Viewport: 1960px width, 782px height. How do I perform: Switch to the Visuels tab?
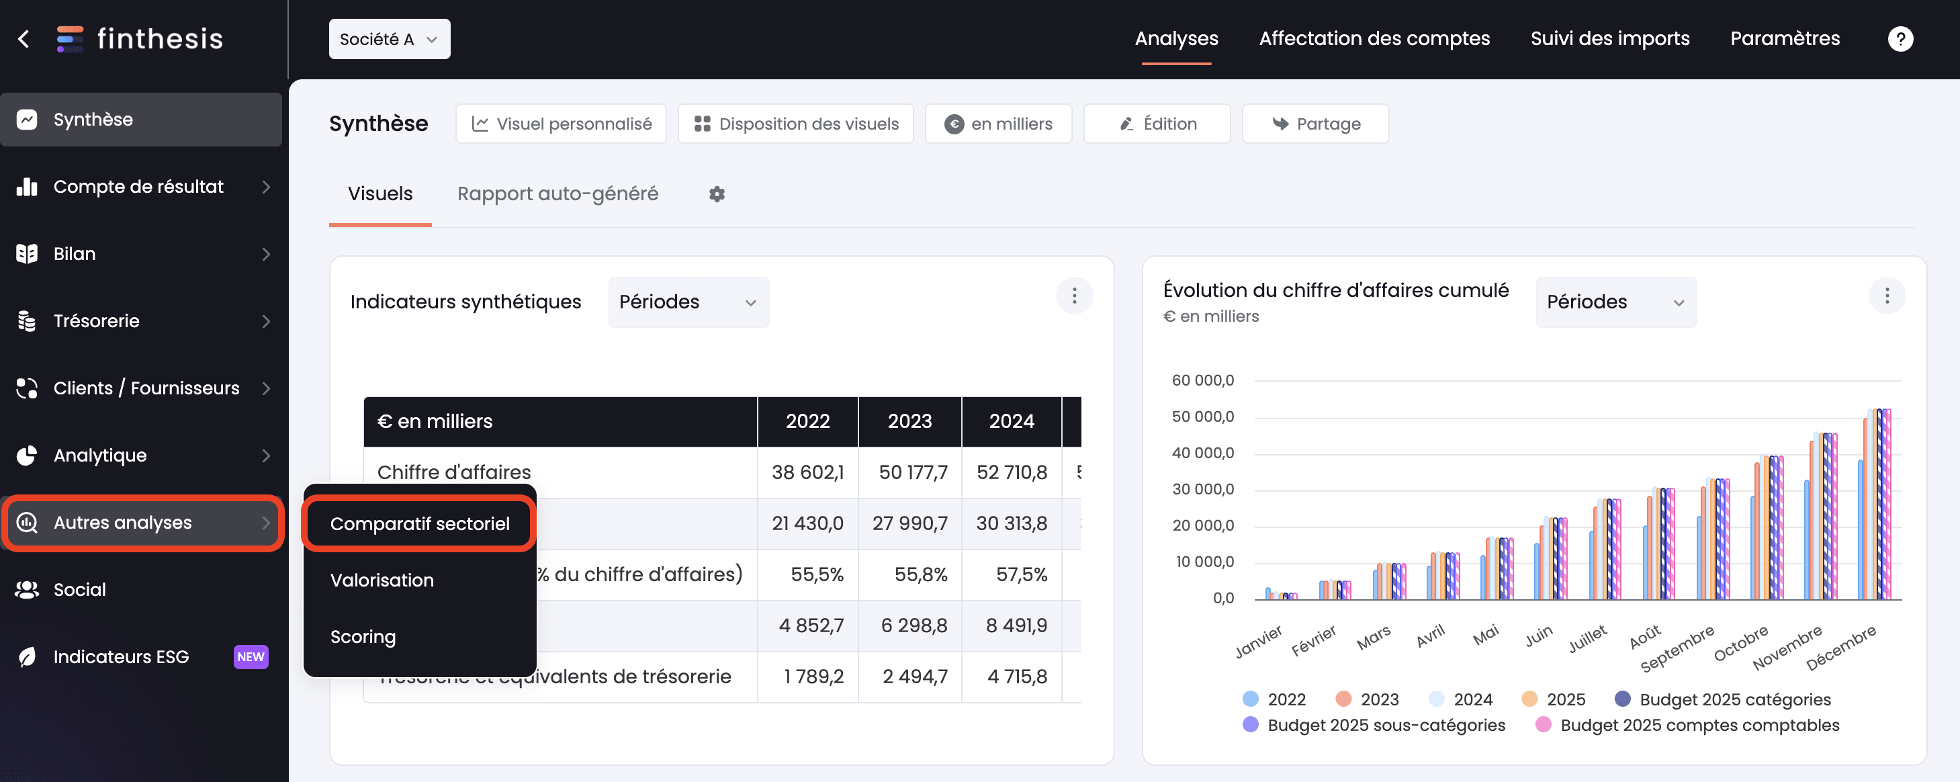click(380, 194)
